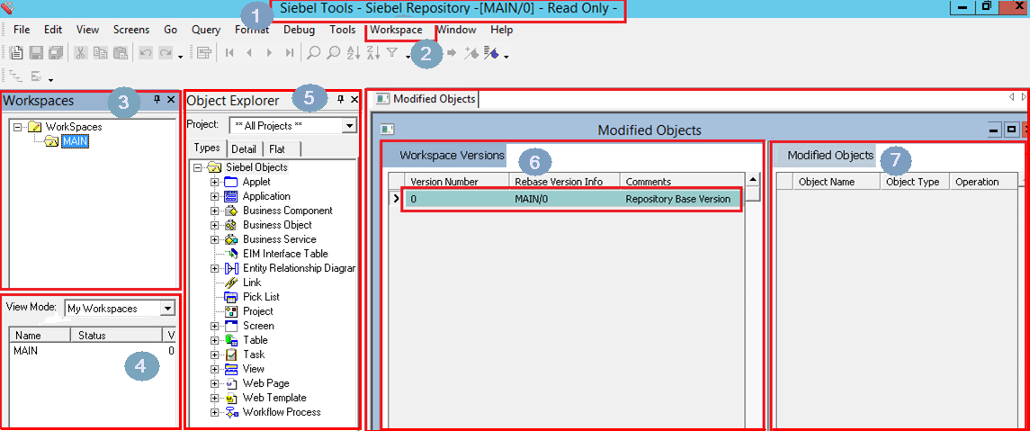Switch to the Flat tab
This screenshot has width=1030, height=431.
(x=277, y=149)
